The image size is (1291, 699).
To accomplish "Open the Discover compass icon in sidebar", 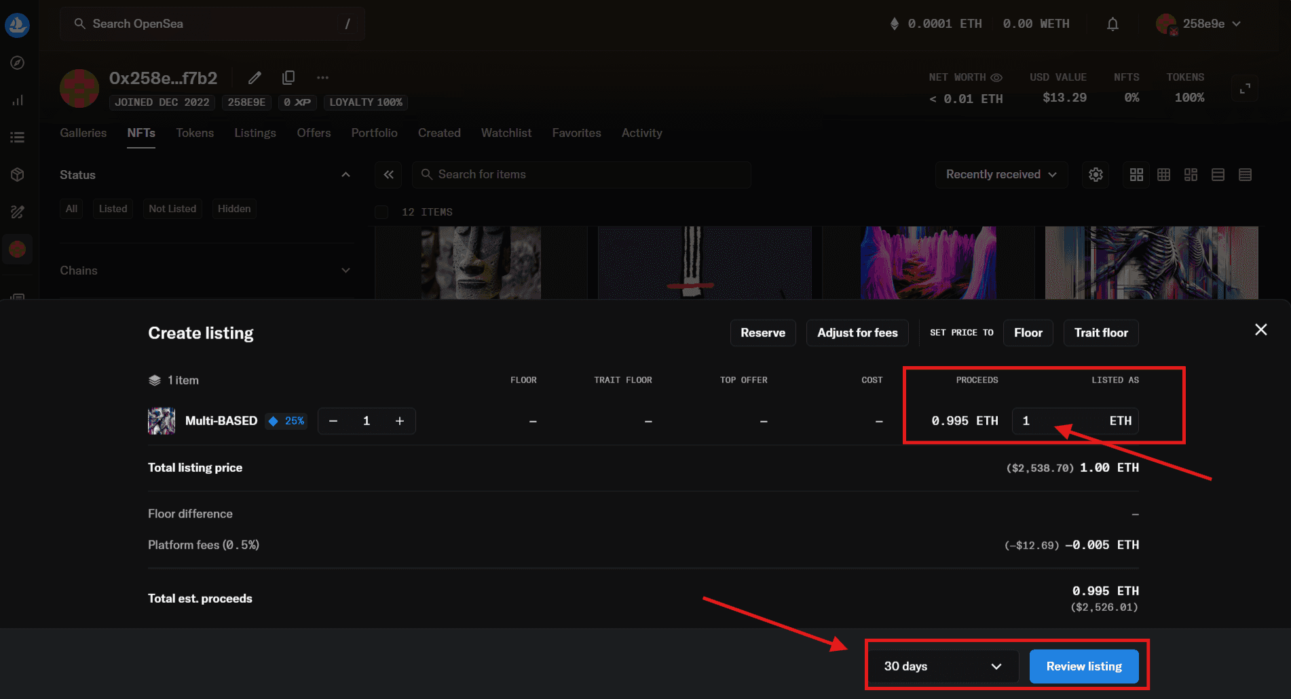I will click(x=18, y=63).
